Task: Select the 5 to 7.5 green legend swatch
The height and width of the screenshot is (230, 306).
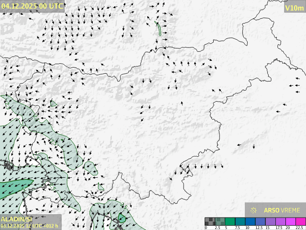Action: 230,221
